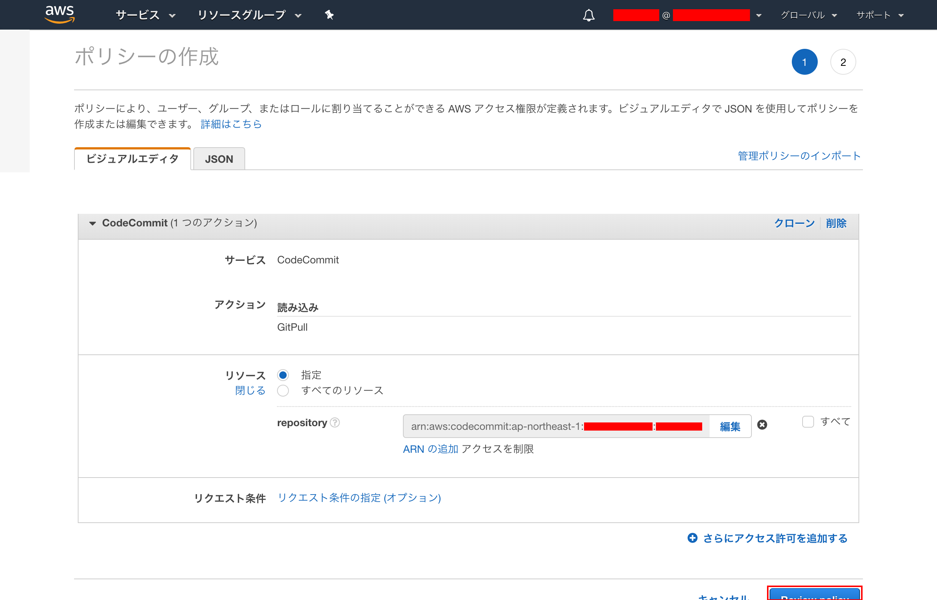Click the pin shortcut icon
The image size is (937, 600).
click(329, 15)
